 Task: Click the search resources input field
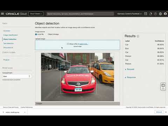coord(80,14)
